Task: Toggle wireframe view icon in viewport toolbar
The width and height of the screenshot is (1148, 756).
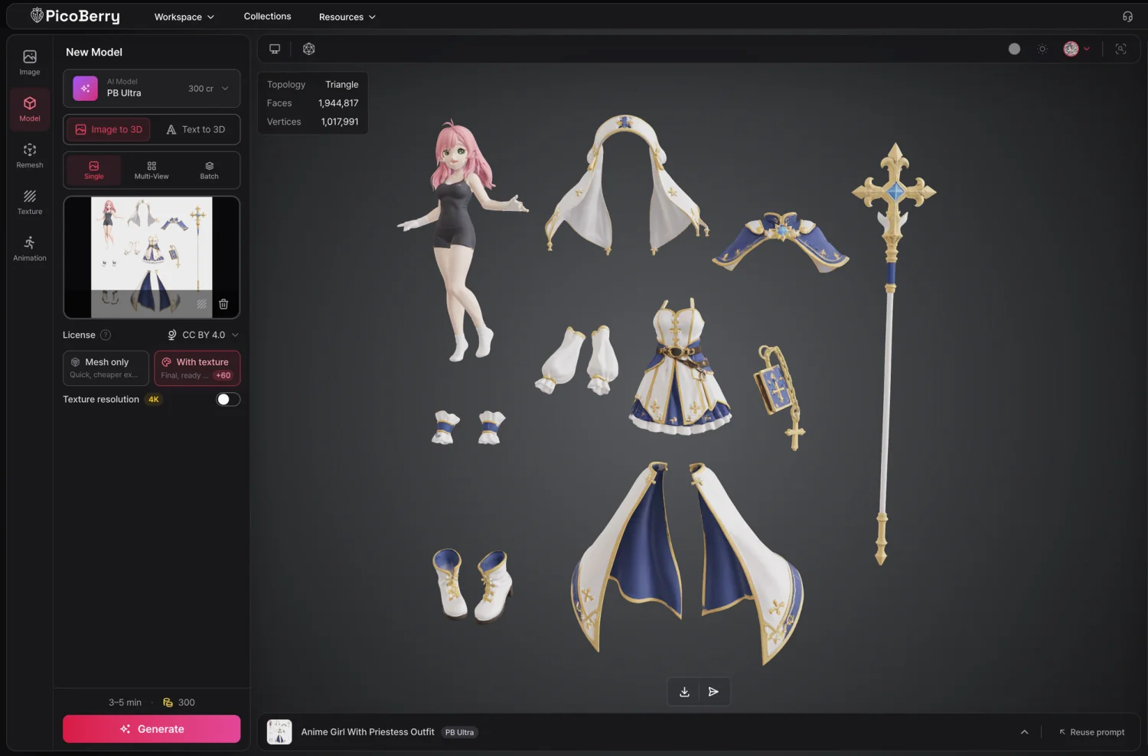Action: [x=309, y=49]
